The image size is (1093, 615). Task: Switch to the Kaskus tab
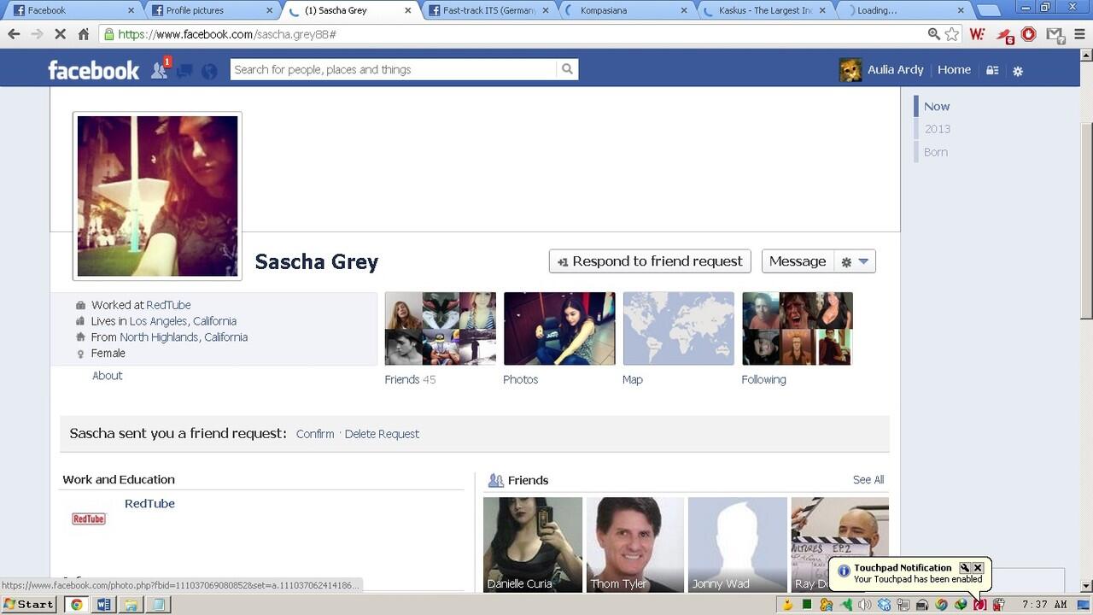766,10
